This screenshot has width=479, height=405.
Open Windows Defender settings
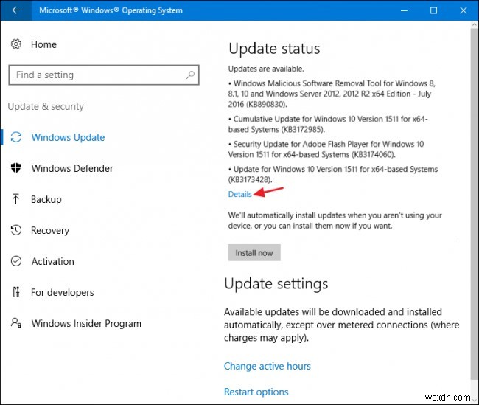click(x=72, y=168)
